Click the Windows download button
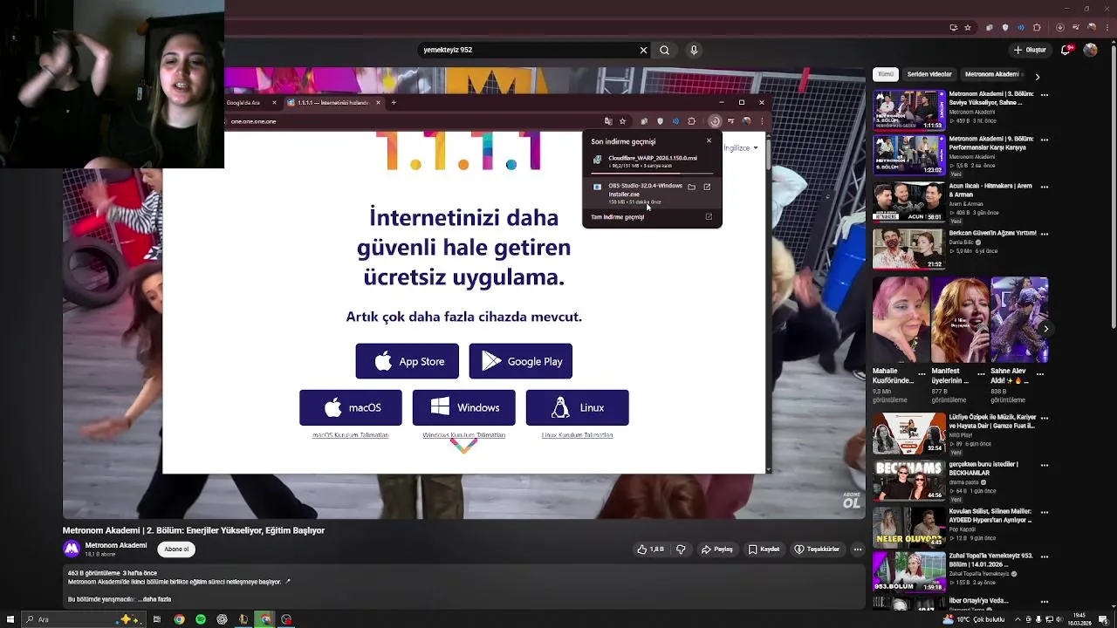1117x628 pixels. coord(463,407)
